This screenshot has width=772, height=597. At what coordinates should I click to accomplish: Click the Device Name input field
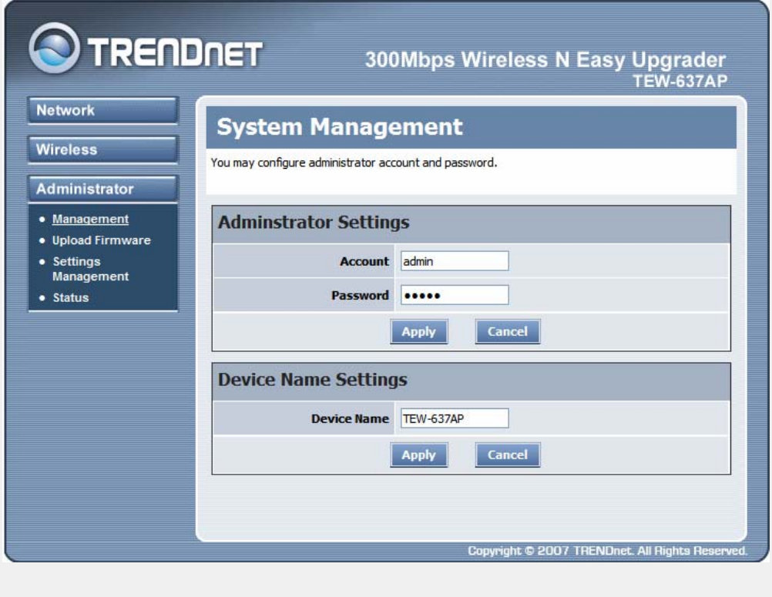pyautogui.click(x=455, y=418)
